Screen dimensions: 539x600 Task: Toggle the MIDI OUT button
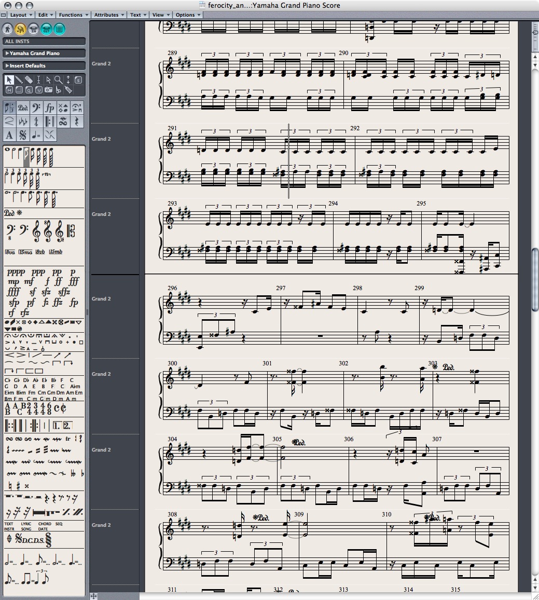(x=46, y=29)
